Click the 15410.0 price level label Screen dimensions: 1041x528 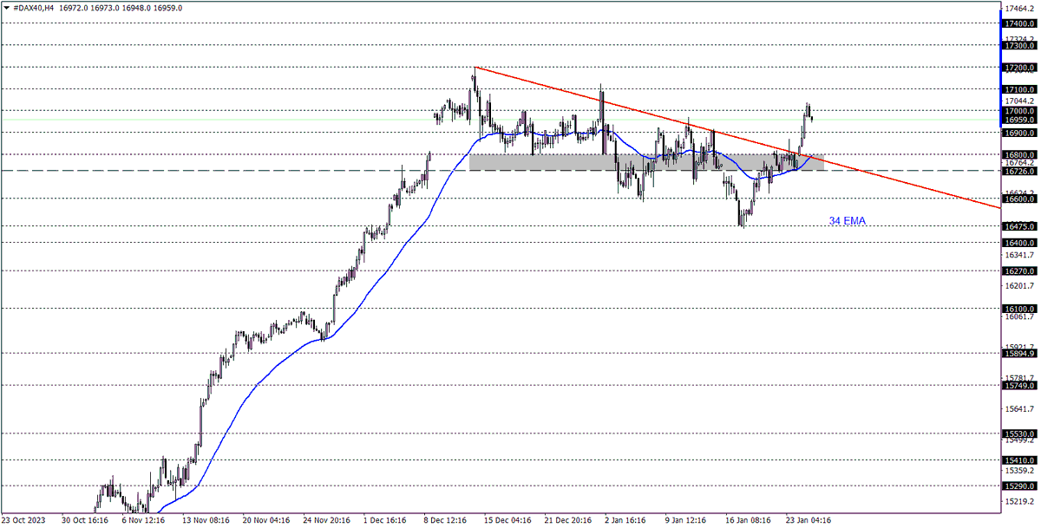1018,460
